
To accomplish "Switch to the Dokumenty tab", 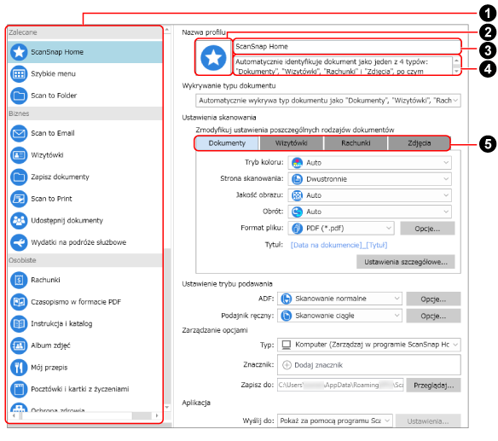I will [x=227, y=143].
